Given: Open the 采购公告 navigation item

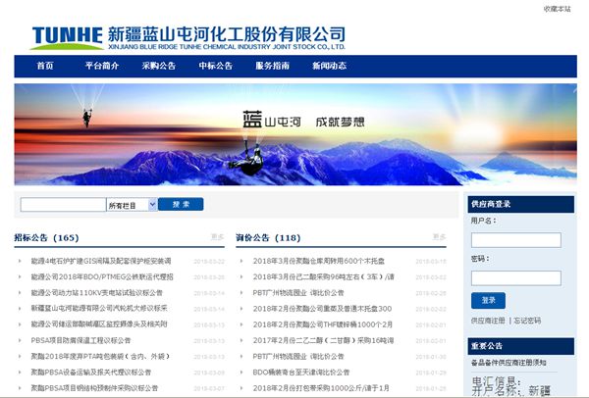Looking at the screenshot, I should 158,67.
